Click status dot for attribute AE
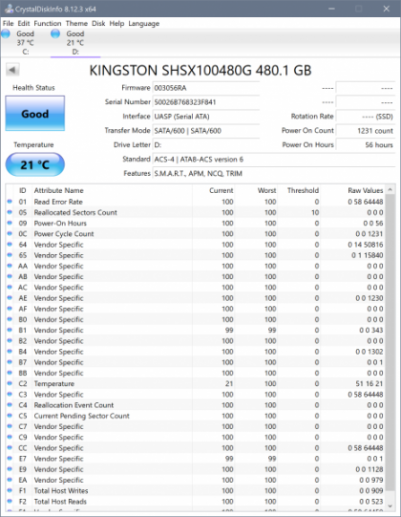This screenshot has width=401, height=517. click(x=10, y=298)
